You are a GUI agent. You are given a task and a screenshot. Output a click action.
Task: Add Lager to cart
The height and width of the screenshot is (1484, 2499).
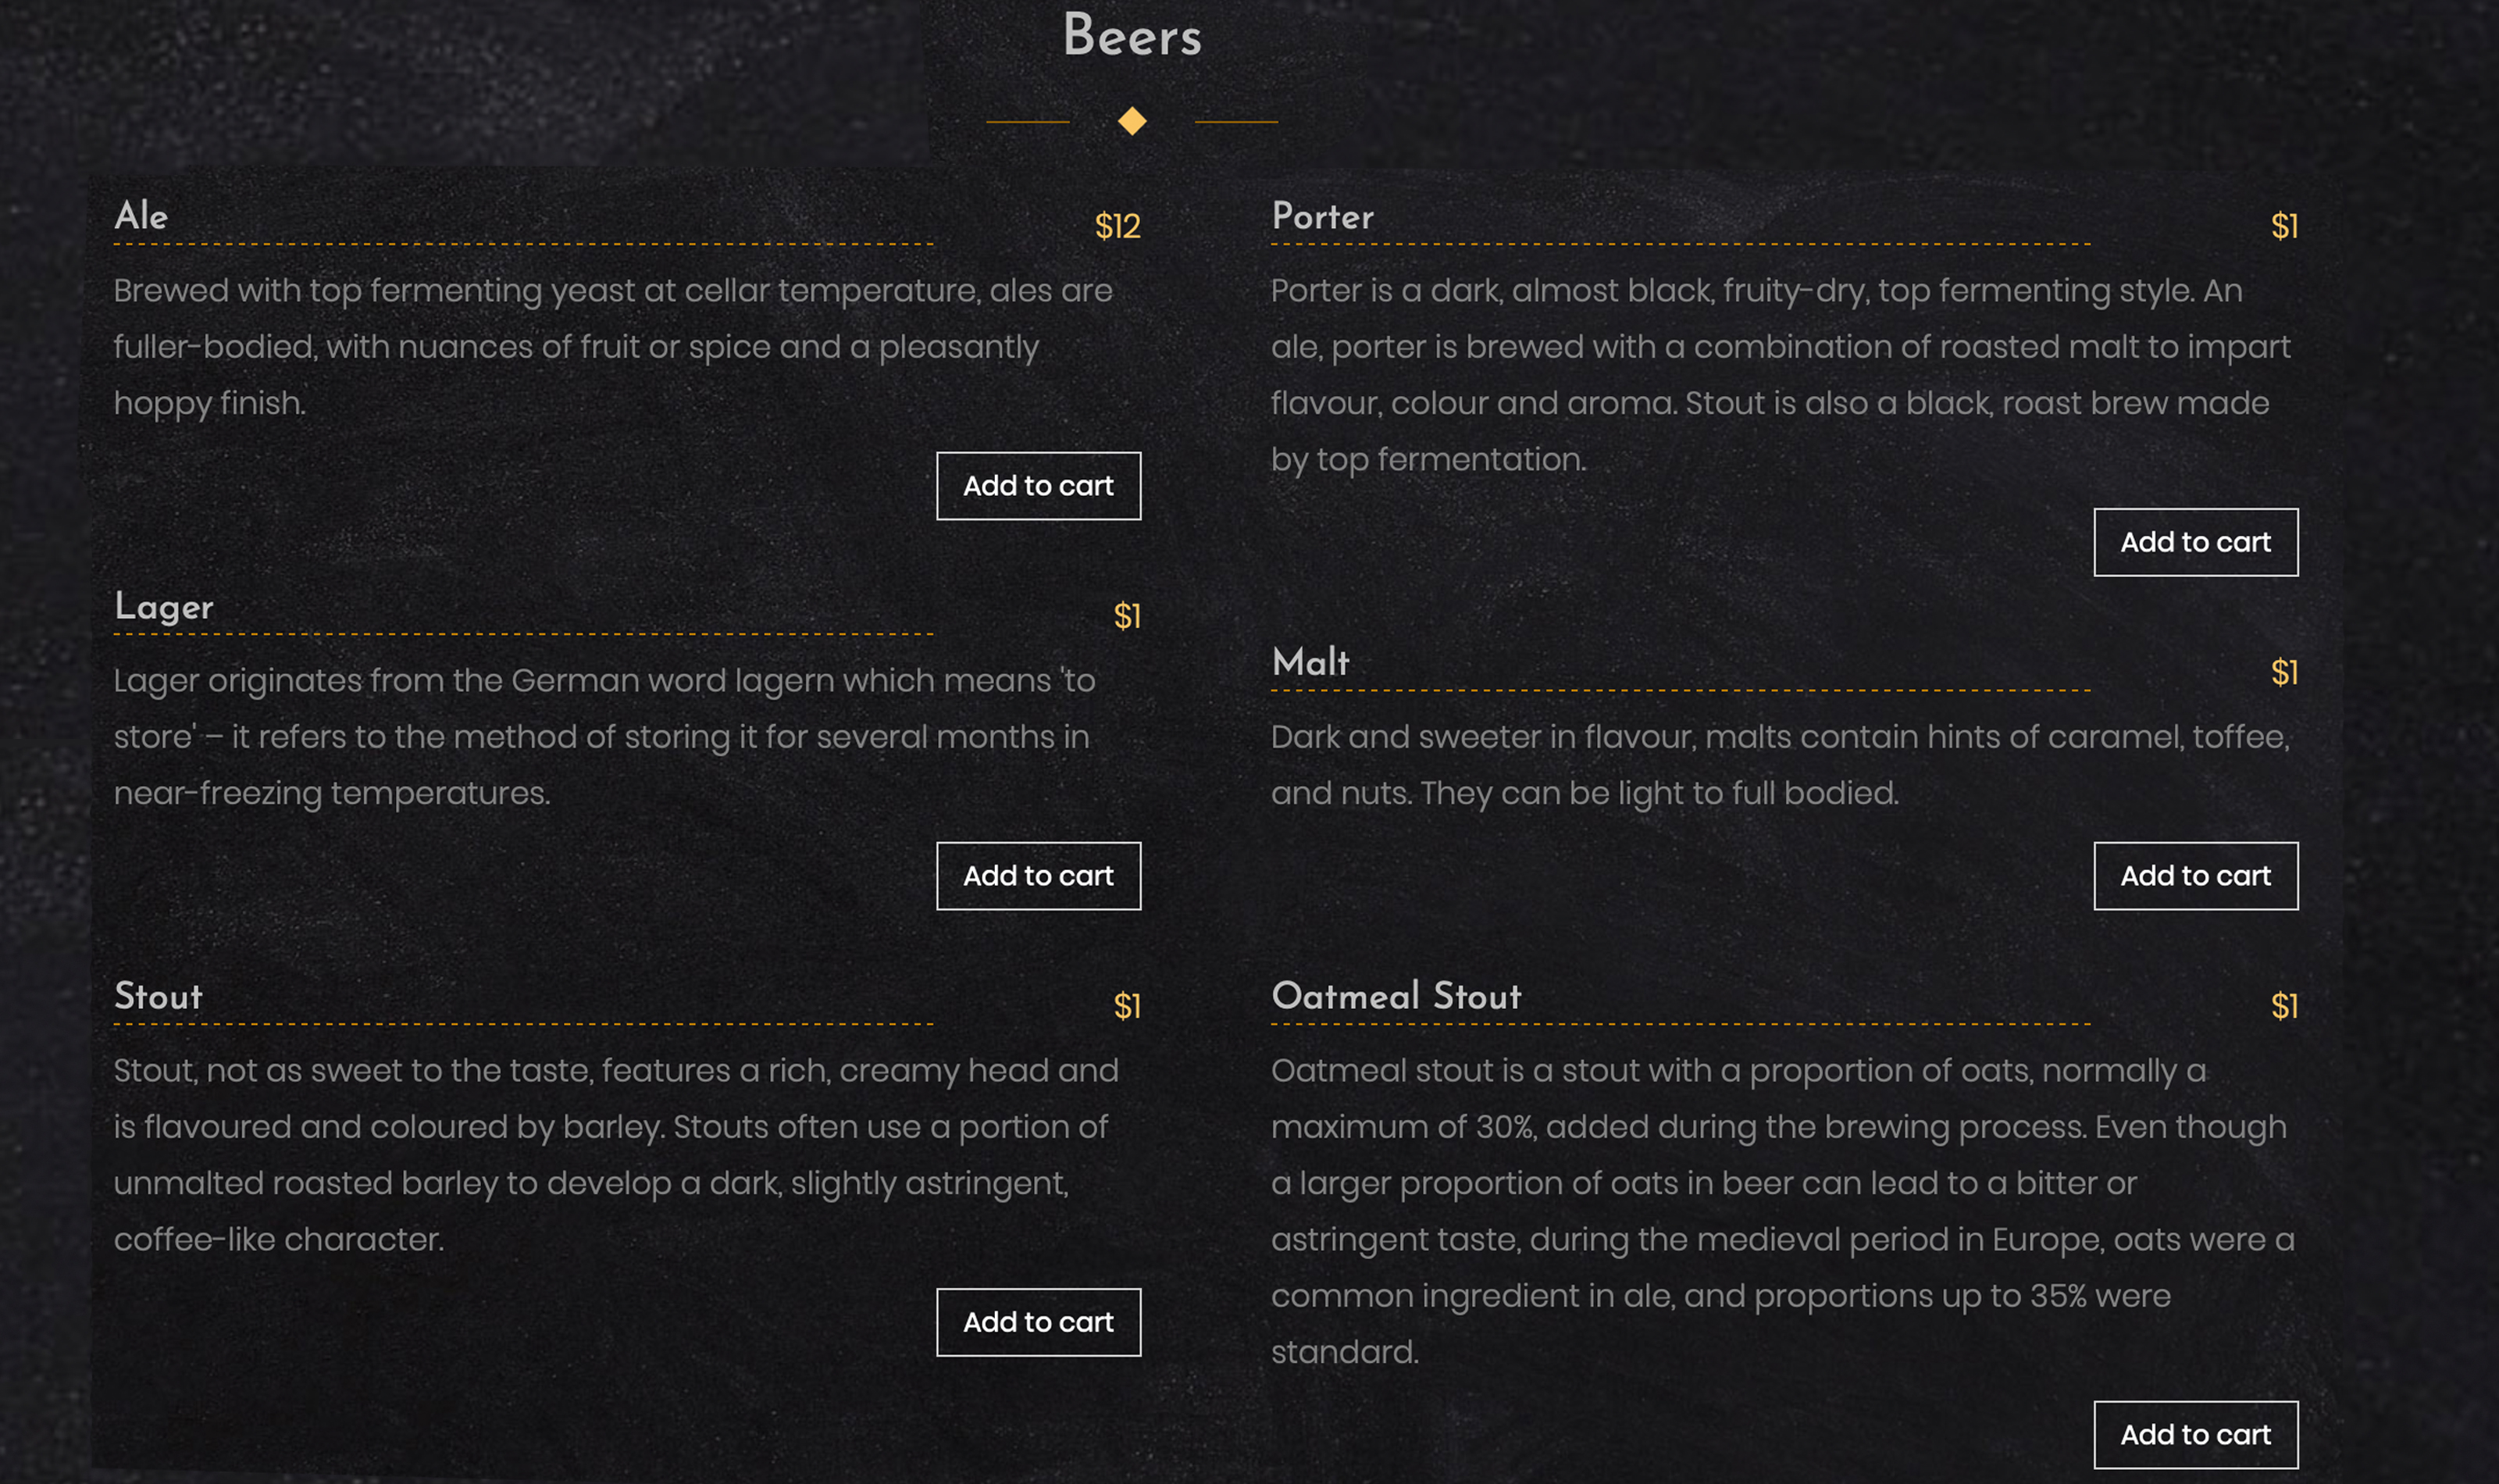[1038, 875]
